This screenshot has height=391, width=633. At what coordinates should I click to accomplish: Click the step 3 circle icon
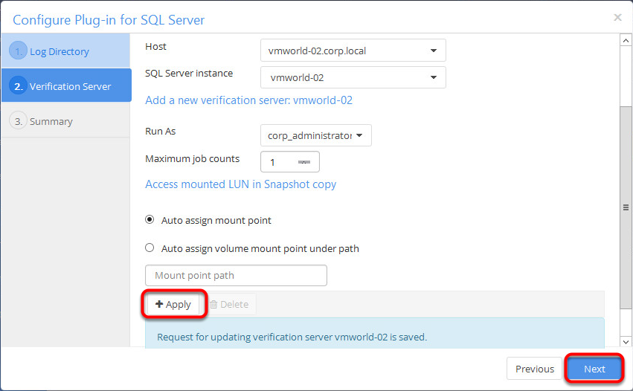point(18,121)
